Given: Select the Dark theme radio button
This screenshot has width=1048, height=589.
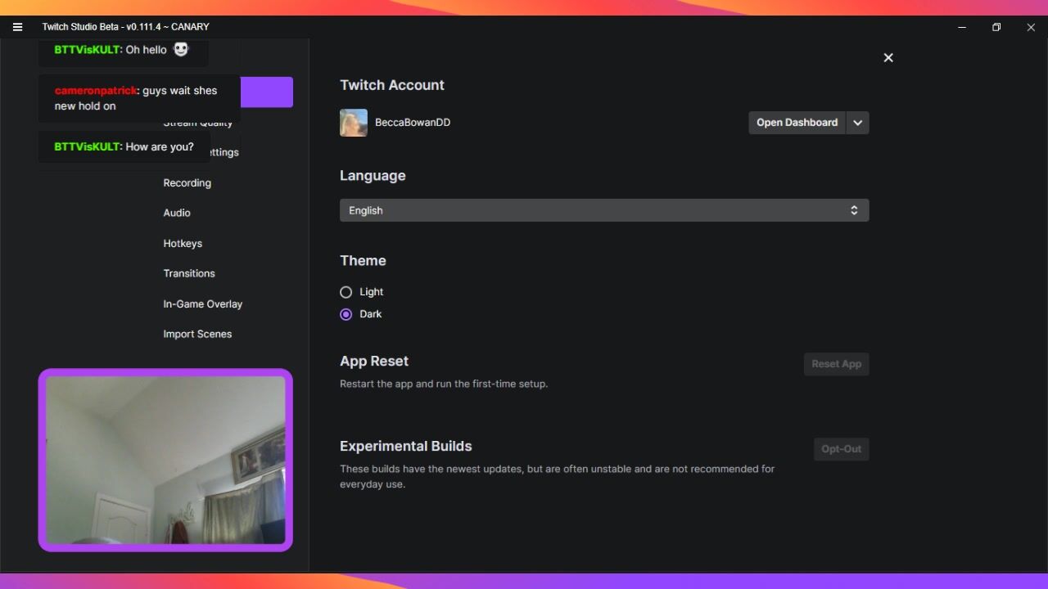Looking at the screenshot, I should pos(346,314).
